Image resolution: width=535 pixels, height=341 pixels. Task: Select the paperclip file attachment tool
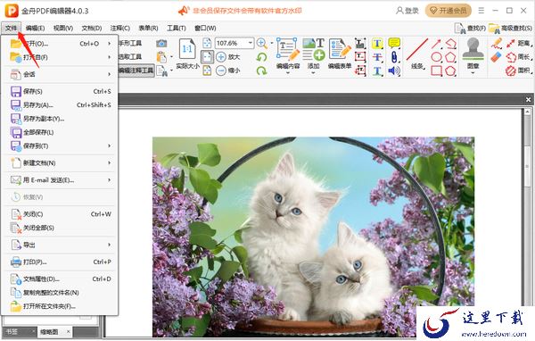pyautogui.click(x=394, y=57)
